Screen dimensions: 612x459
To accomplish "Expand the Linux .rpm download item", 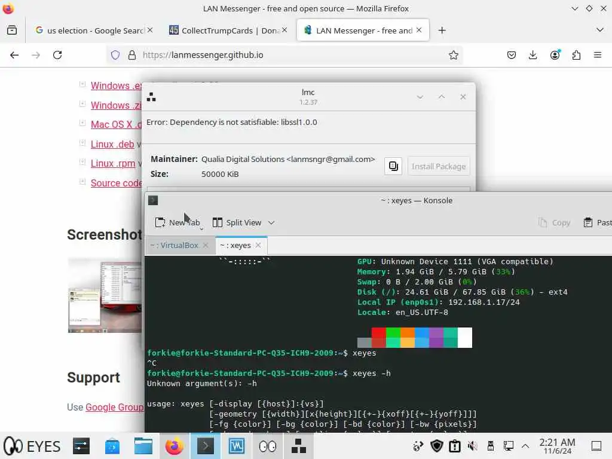I will point(82,161).
